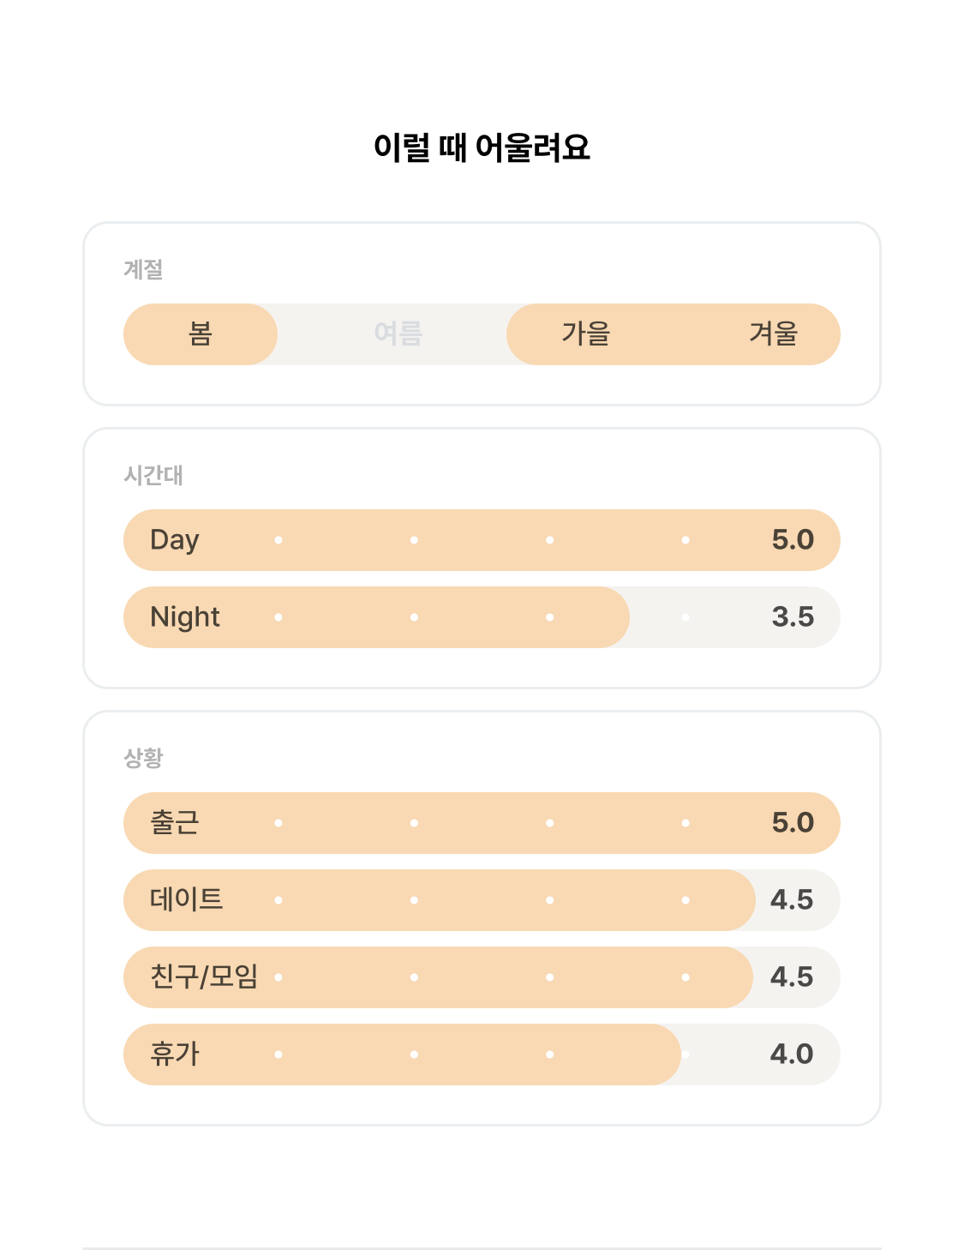The width and height of the screenshot is (964, 1250).
Task: Click the 4.5 score on 데이트 bar
Action: click(x=792, y=900)
